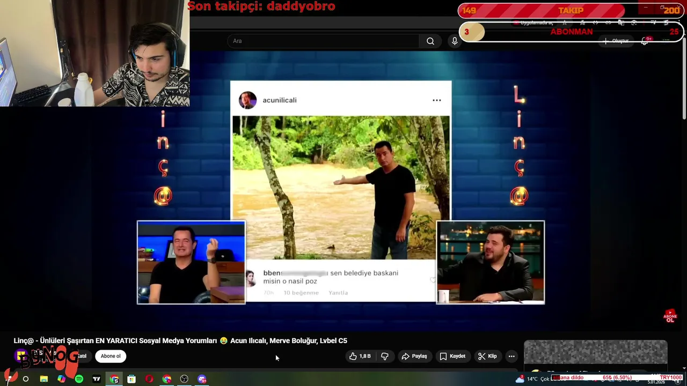Open File Explorer from the taskbar
Screen dimensions: 687x386
coord(43,379)
